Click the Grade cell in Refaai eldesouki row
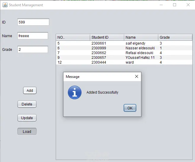 pos(175,53)
